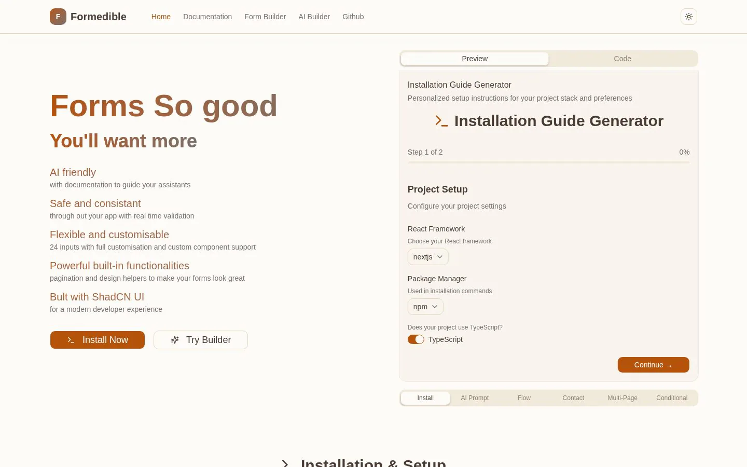Click 'Used in installation commands' helper text
This screenshot has width=747, height=467.
click(450, 291)
